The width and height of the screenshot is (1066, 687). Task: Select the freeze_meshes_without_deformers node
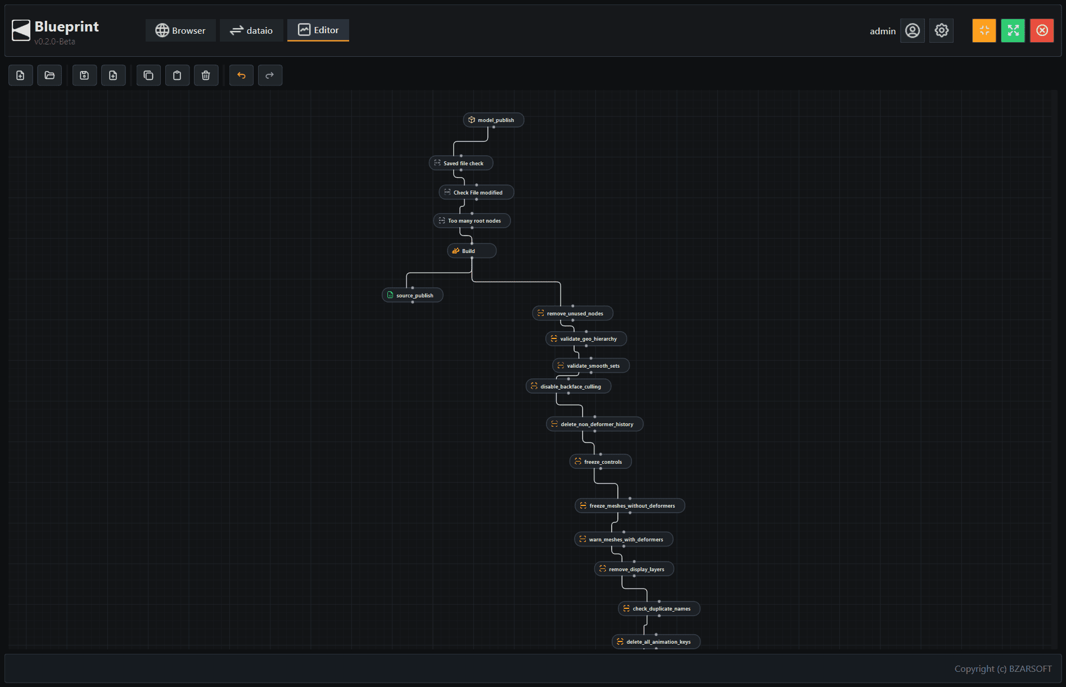tap(630, 505)
